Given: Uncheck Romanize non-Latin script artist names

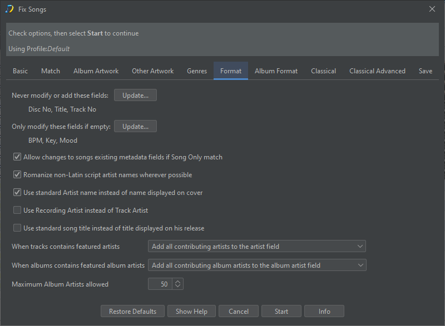Looking at the screenshot, I should coord(17,175).
